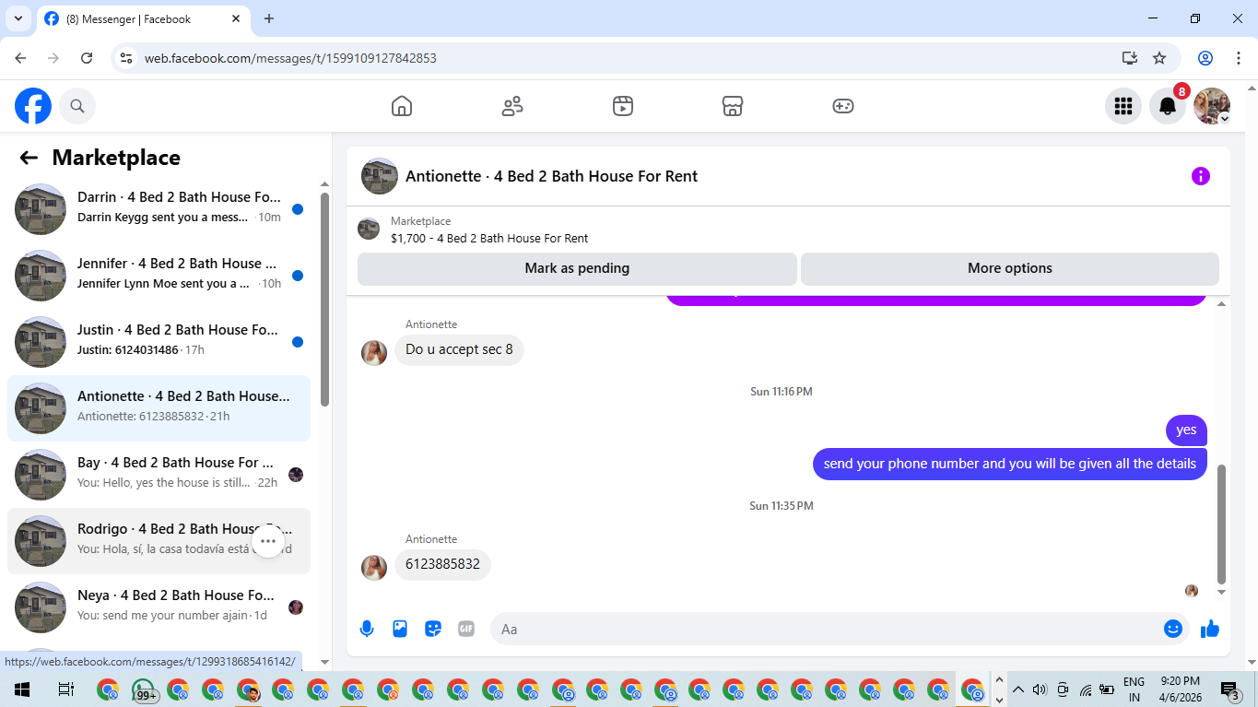Go to the Home feed icon
The height and width of the screenshot is (707, 1258).
pos(402,106)
